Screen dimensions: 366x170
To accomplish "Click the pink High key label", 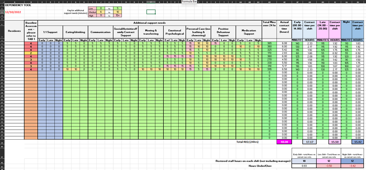I will [x=91, y=16].
